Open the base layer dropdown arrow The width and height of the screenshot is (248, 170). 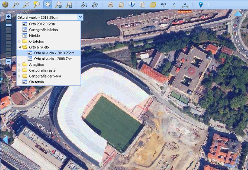pyautogui.click(x=80, y=17)
